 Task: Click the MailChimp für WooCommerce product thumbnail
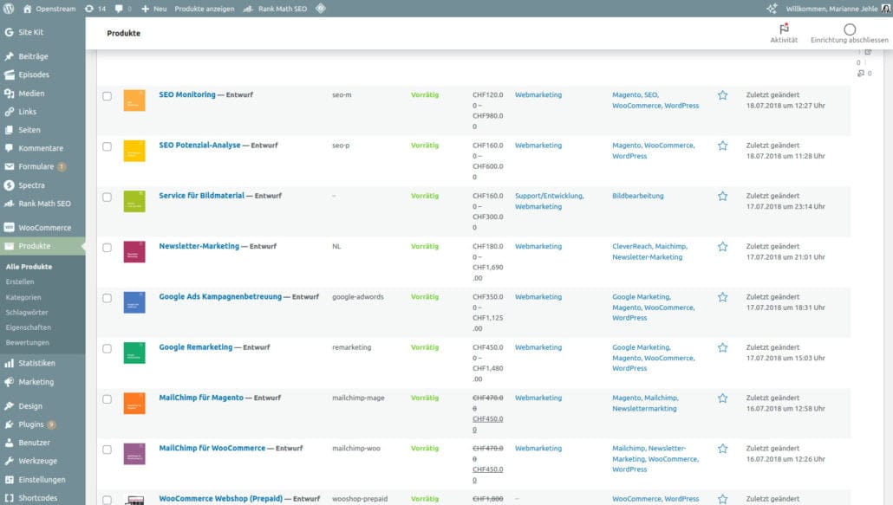coord(134,454)
